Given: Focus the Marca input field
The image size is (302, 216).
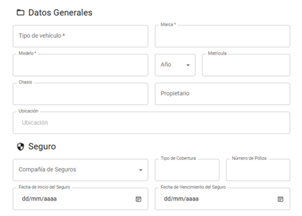Looking at the screenshot, I should click(x=222, y=36).
